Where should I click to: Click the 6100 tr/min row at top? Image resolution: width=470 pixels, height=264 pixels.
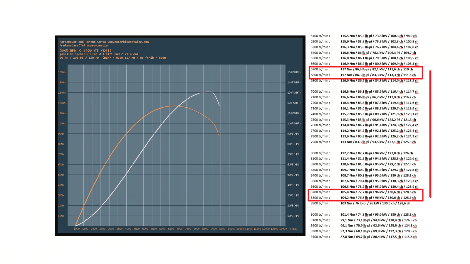click(364, 36)
